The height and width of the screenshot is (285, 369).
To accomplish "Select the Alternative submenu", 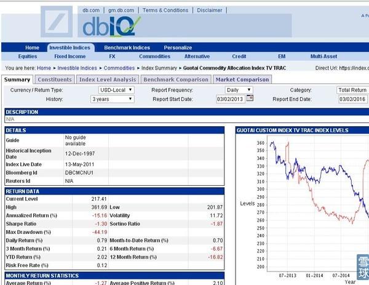I will [197, 57].
